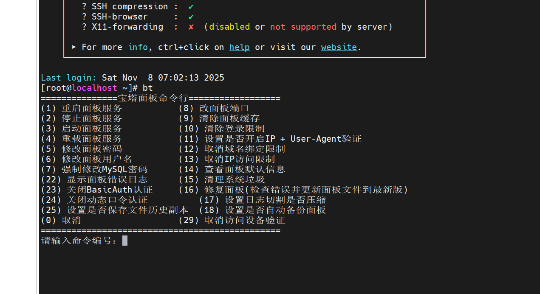540x294 pixels.
Task: Click the yellow 'disabled' word
Action: click(229, 27)
